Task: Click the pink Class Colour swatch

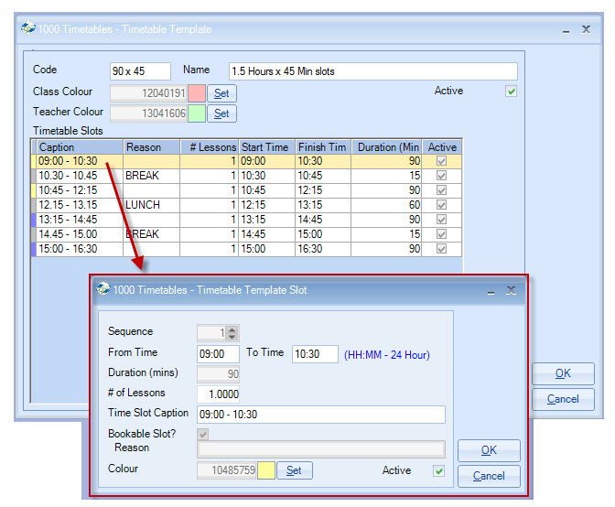Action: [197, 92]
